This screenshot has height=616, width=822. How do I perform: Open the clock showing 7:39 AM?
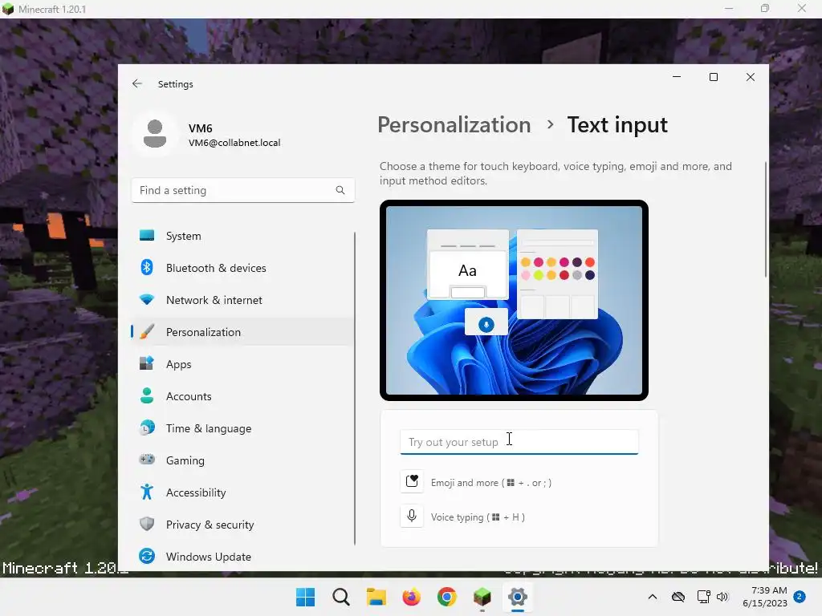(x=765, y=597)
